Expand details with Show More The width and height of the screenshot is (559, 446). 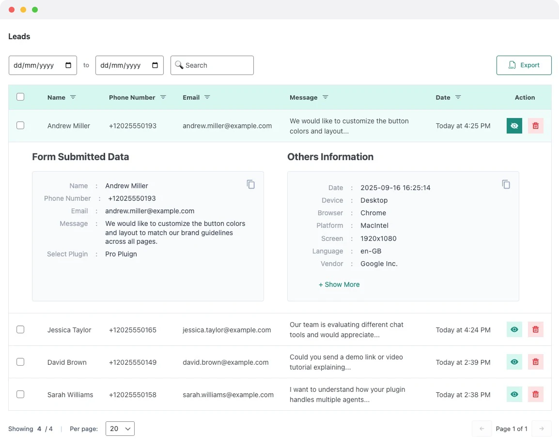tap(339, 284)
